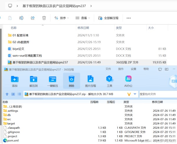
Task: Open the 查看 view dropdown
Action: coord(83,18)
